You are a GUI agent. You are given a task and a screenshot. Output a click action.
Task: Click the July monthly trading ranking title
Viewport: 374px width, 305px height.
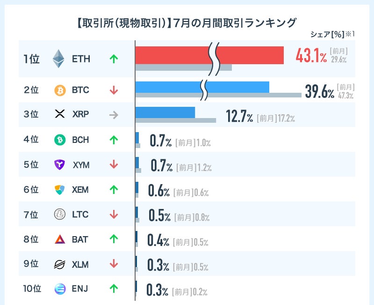(187, 22)
